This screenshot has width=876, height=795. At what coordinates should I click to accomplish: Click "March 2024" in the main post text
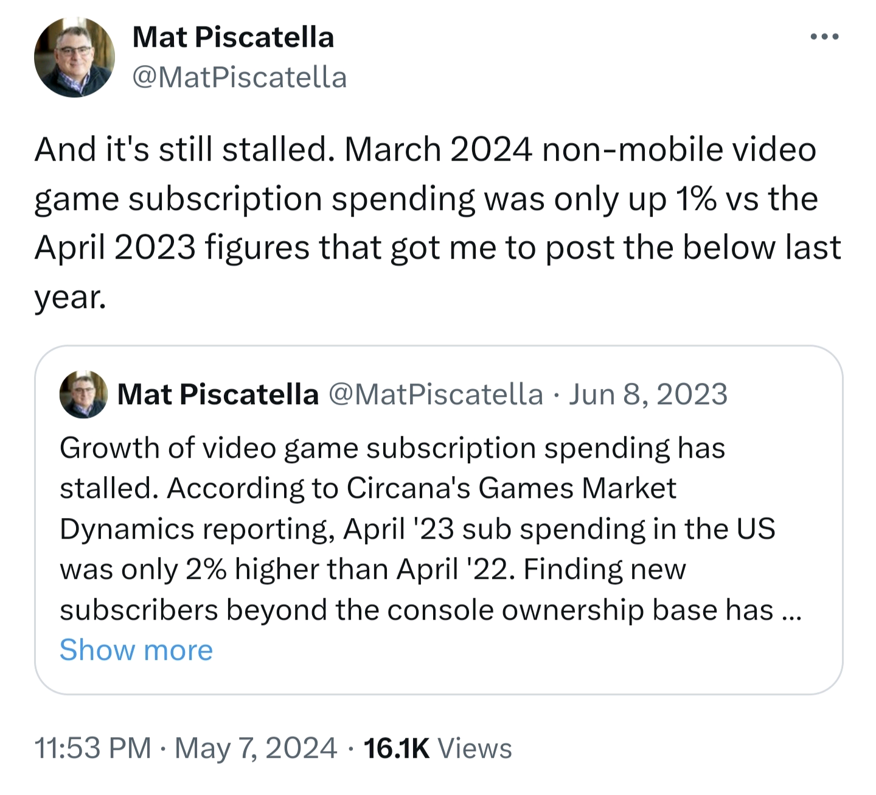click(x=438, y=150)
